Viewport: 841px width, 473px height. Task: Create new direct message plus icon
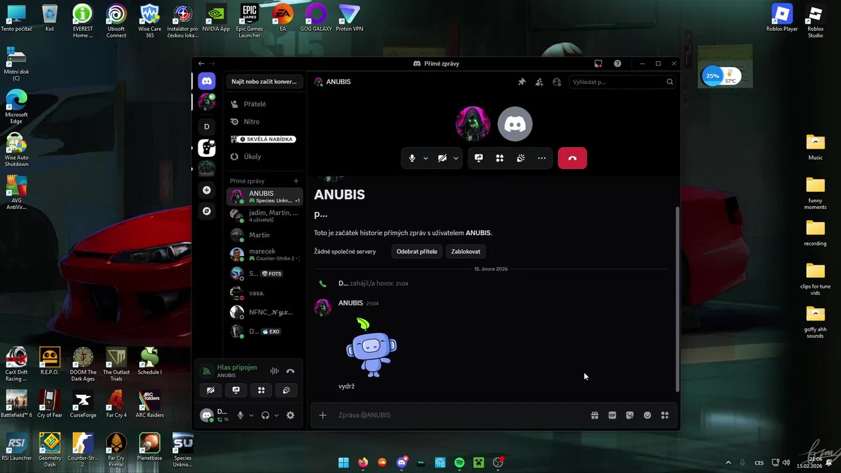(x=296, y=181)
